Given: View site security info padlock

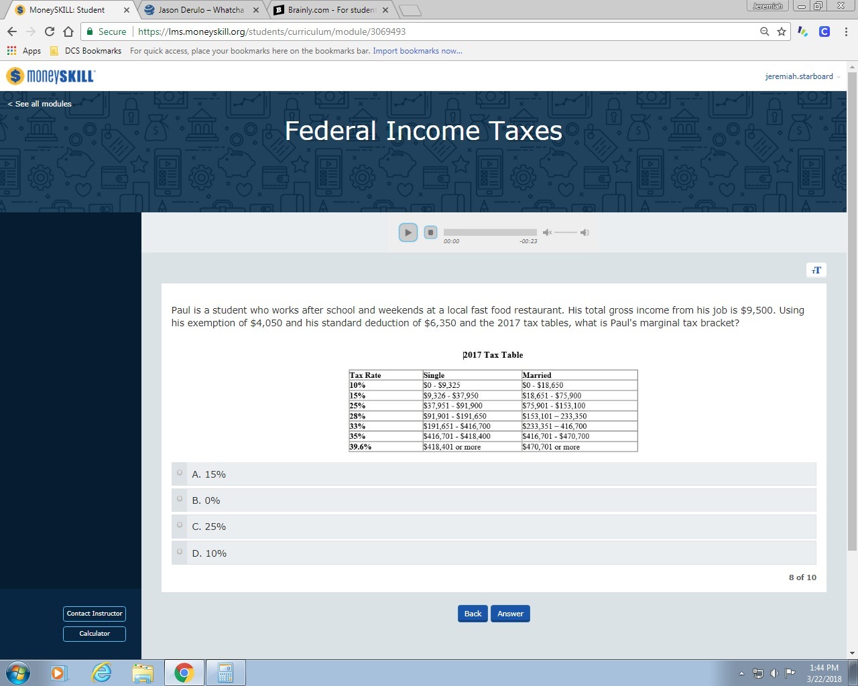Looking at the screenshot, I should 90,31.
